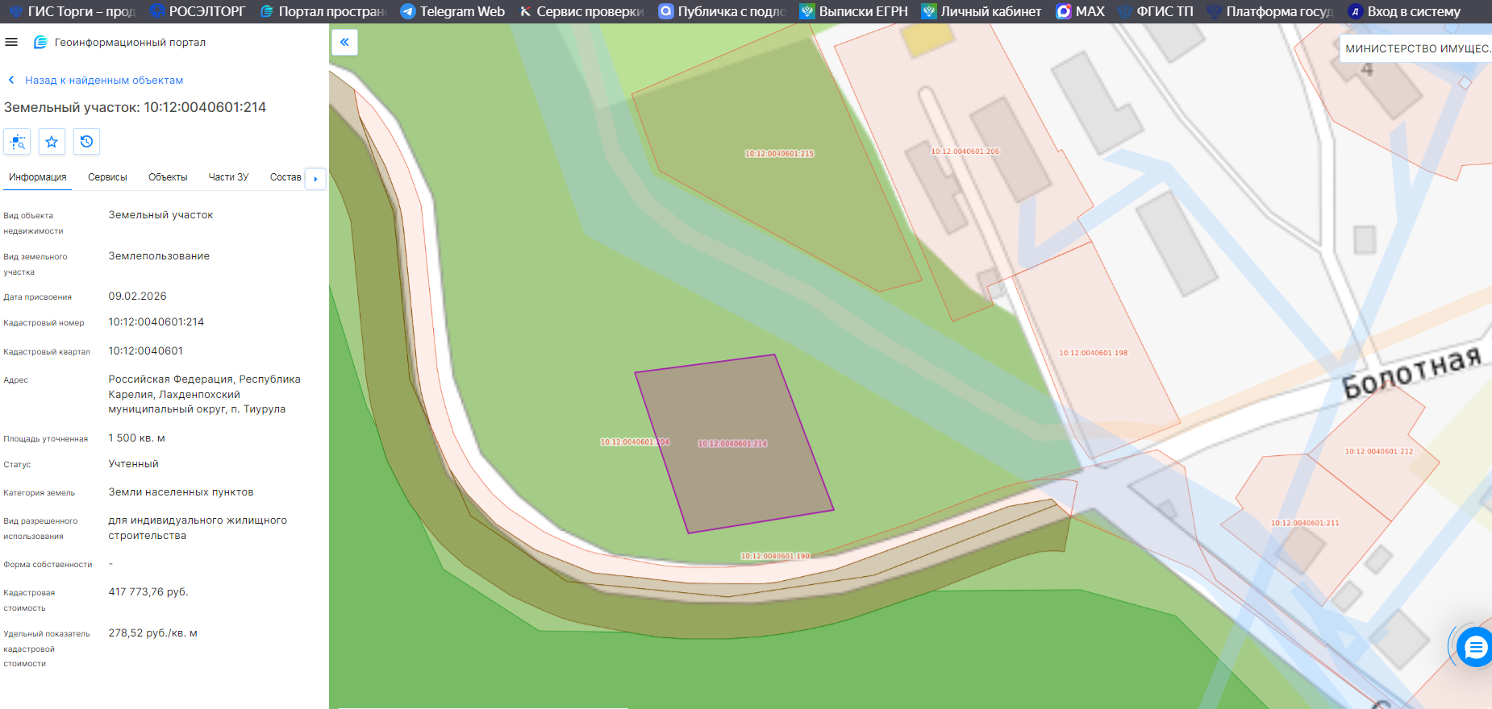
Task: Switch to the Сервисы tab
Action: (107, 177)
